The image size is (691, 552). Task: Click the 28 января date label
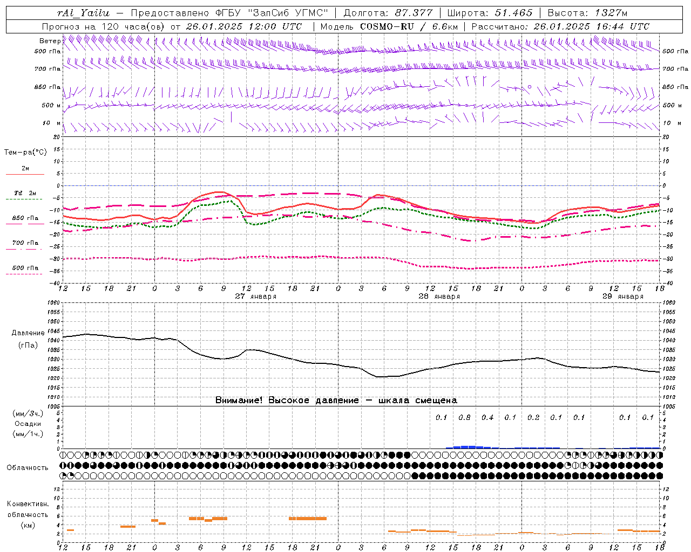click(x=439, y=296)
